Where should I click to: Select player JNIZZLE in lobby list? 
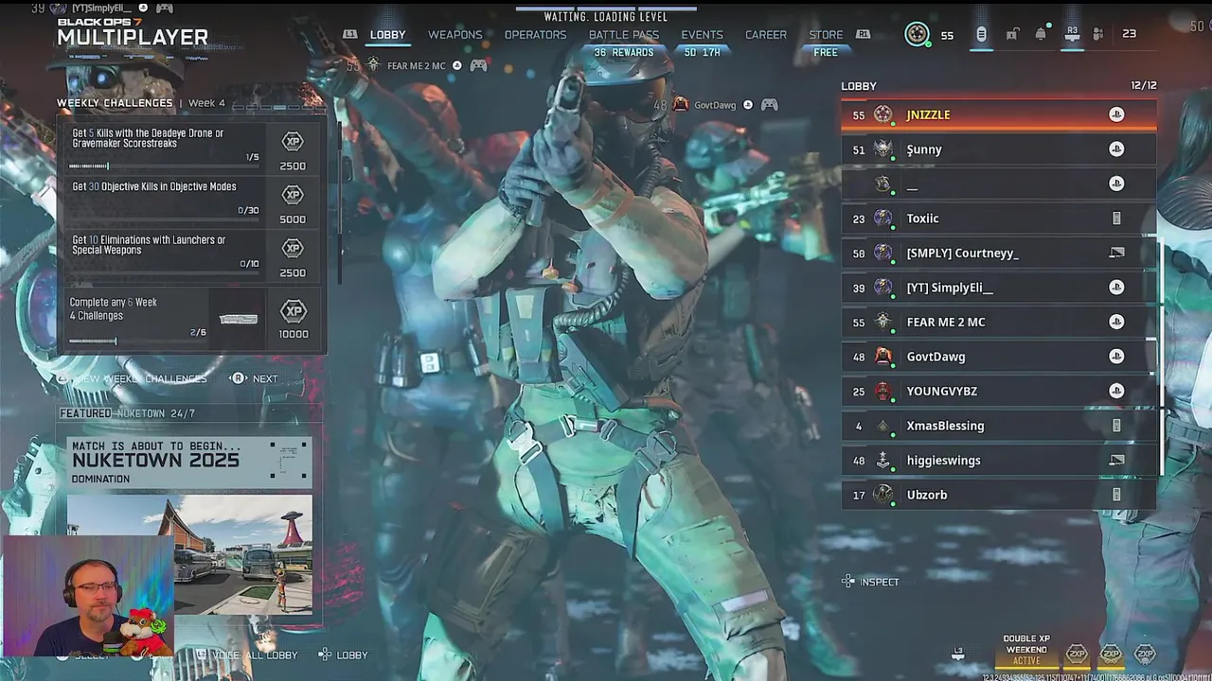tap(999, 114)
